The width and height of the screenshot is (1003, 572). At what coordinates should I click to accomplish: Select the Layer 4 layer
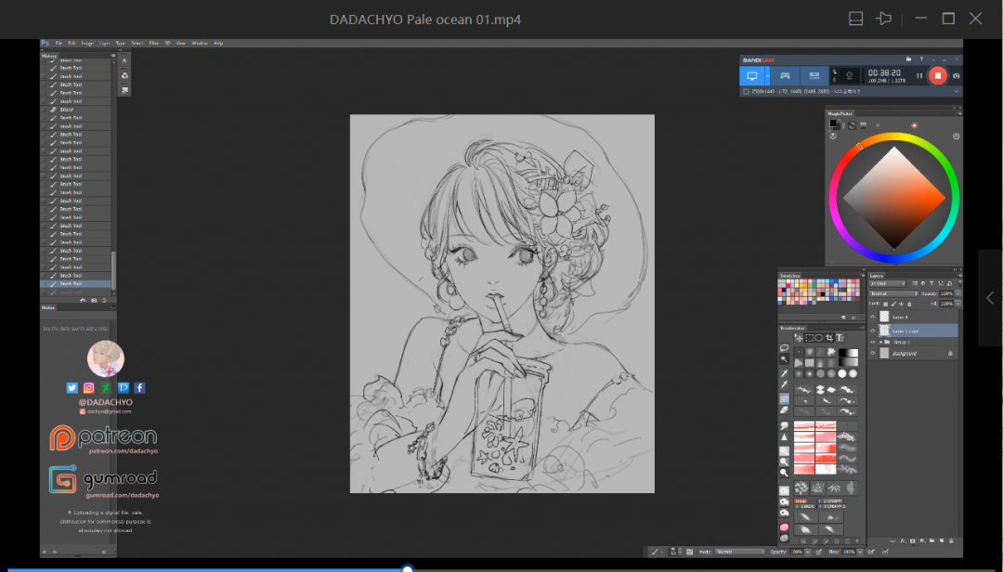(914, 317)
